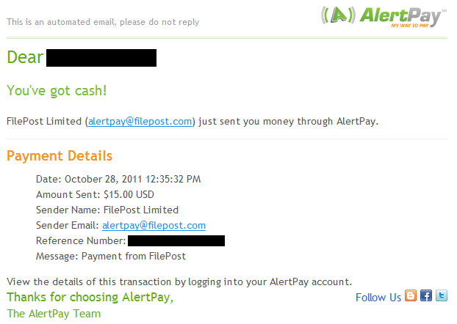Click the automated email 'do not reply' notice
457x324 pixels.
103,22
